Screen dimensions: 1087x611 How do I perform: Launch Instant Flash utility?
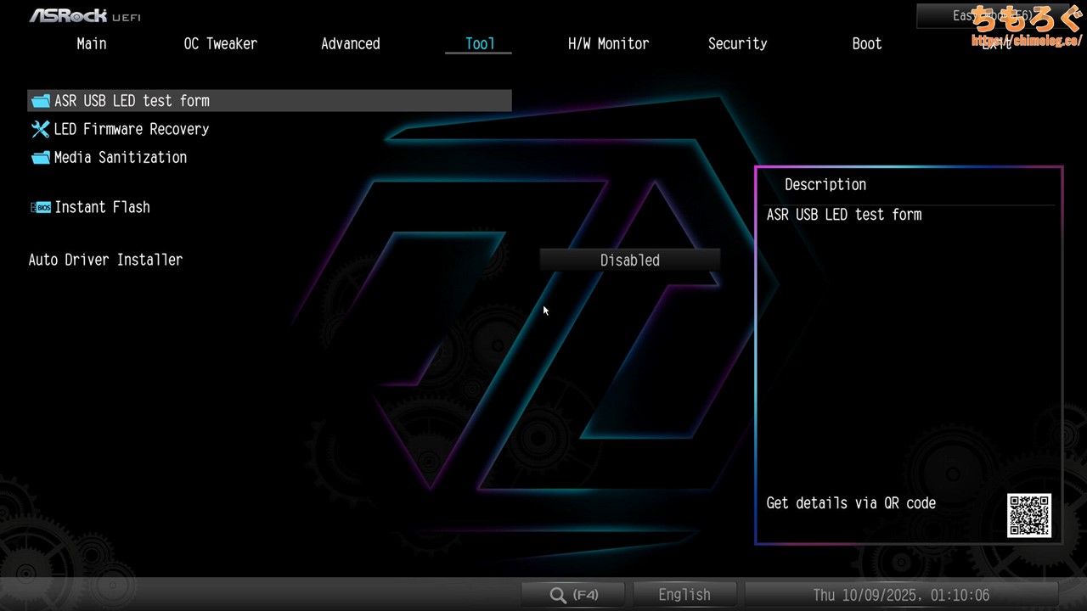[x=102, y=207]
